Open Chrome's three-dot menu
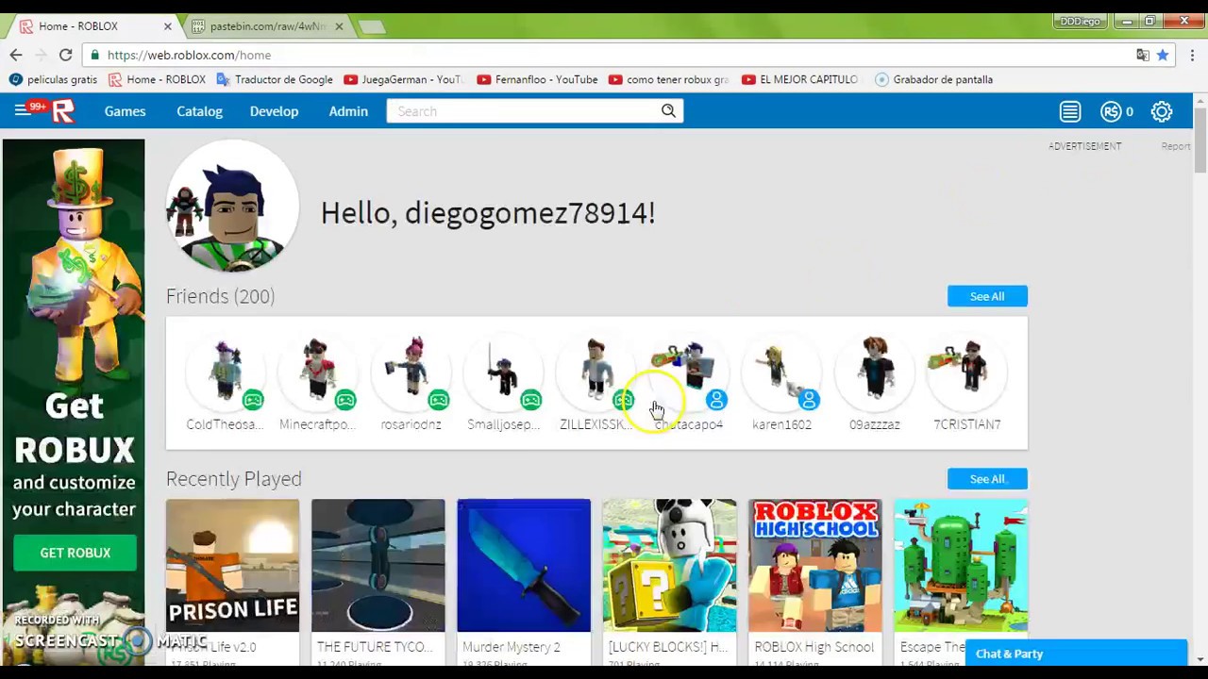1208x679 pixels. pos(1193,55)
